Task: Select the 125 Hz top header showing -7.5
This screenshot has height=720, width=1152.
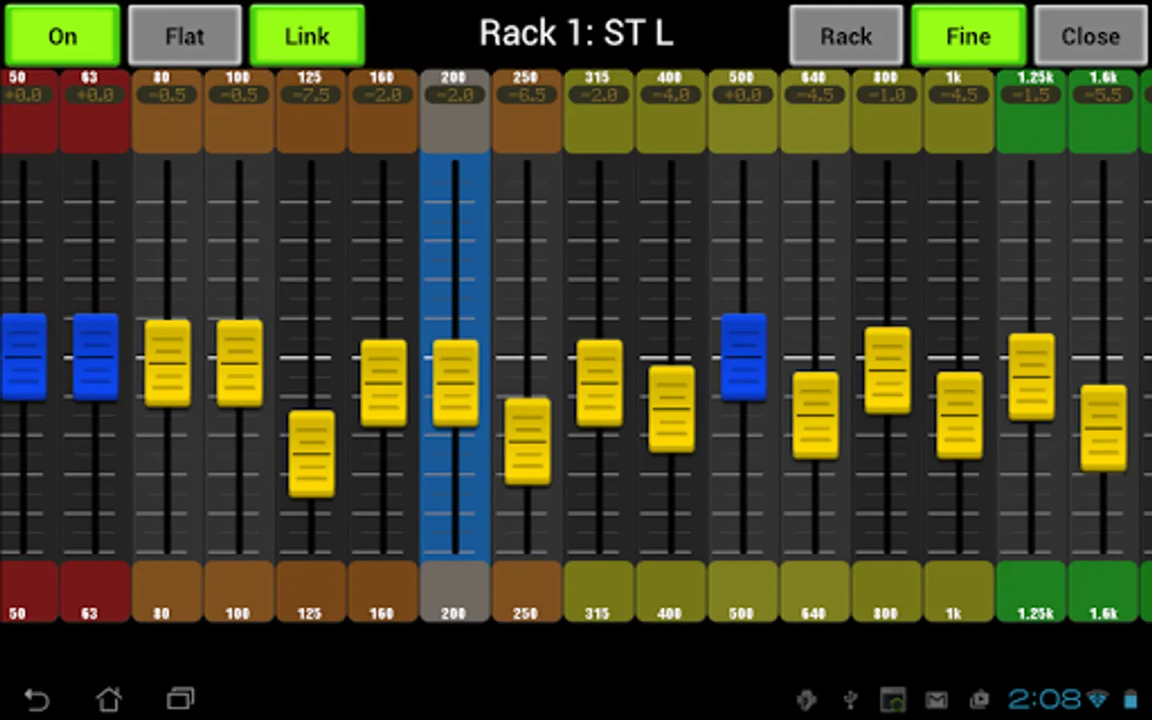Action: 311,110
